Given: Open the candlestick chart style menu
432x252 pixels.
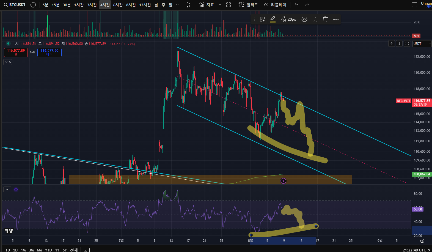Looking at the screenshot, I should [188, 5].
